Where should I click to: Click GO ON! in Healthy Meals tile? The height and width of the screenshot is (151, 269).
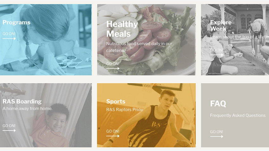(x=112, y=64)
